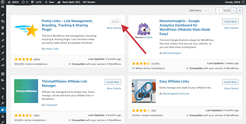The height and width of the screenshot is (124, 246).
Task: Jump to the last page of results
Action: pyautogui.click(x=240, y=10)
